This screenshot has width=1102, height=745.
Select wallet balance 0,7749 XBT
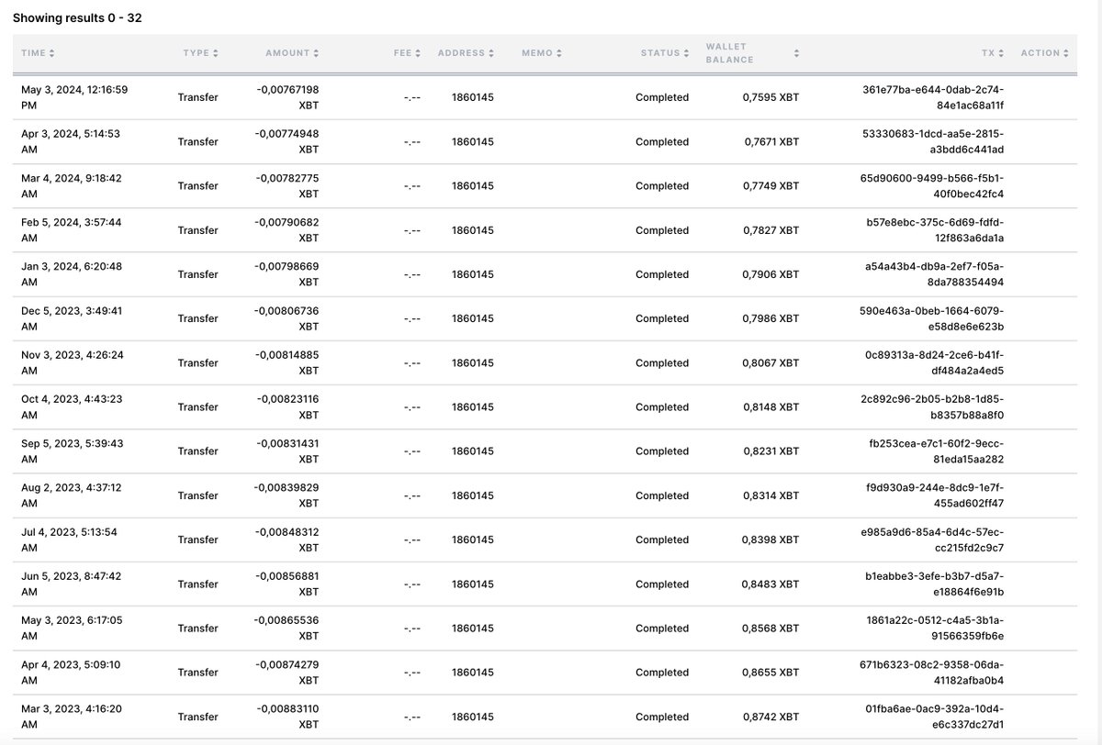(x=770, y=185)
